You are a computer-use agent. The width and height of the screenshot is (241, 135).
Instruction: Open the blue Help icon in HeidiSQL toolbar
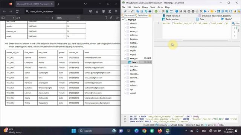pos(177,11)
